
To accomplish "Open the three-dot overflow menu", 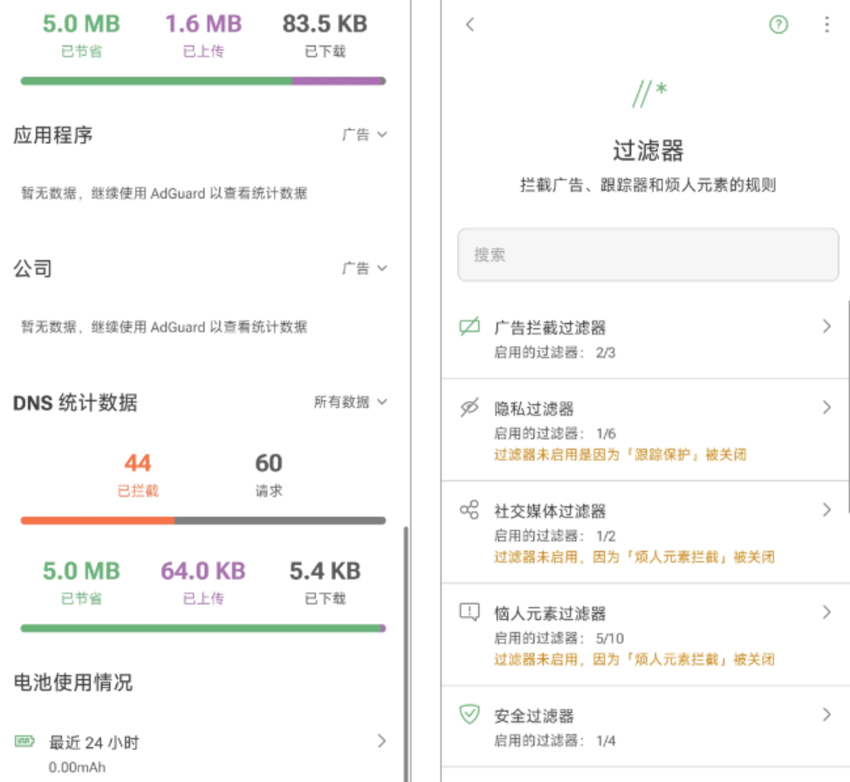I will [x=826, y=24].
